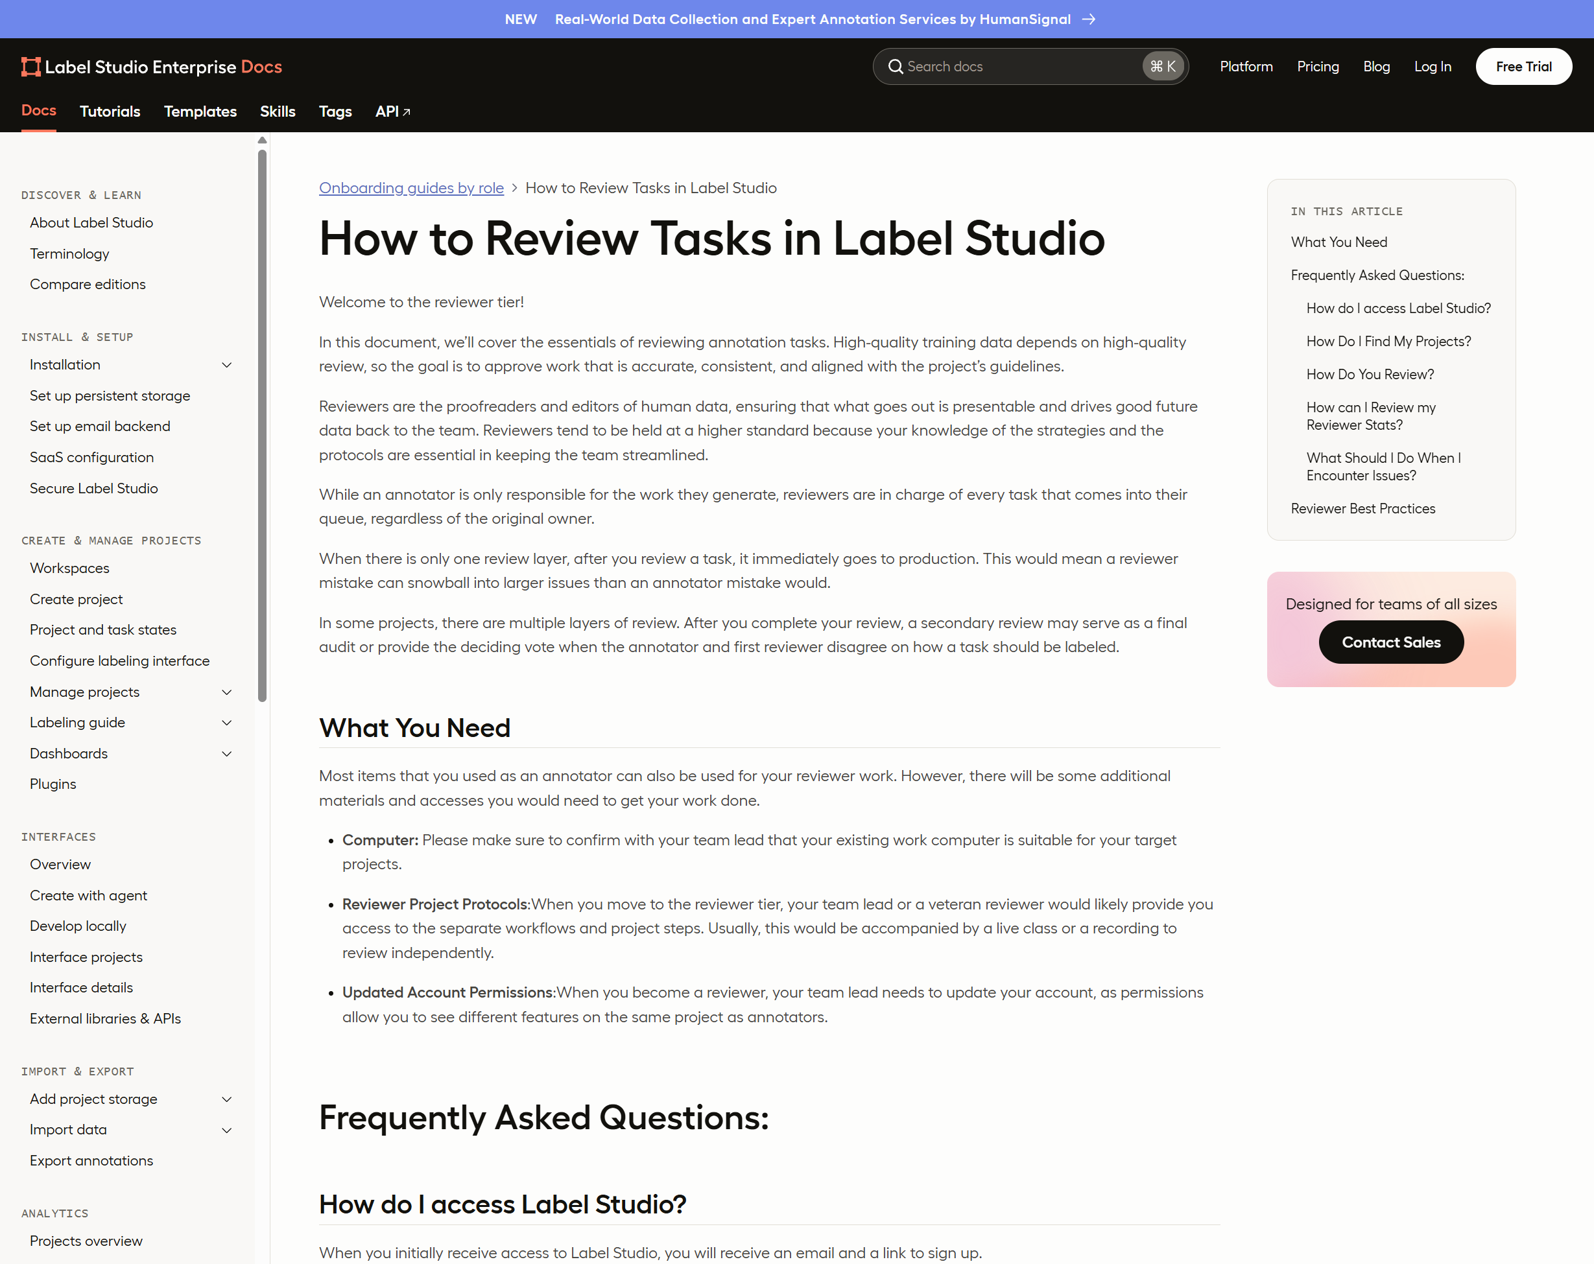The width and height of the screenshot is (1594, 1264).
Task: Jump to How Do You Review?
Action: pyautogui.click(x=1370, y=375)
